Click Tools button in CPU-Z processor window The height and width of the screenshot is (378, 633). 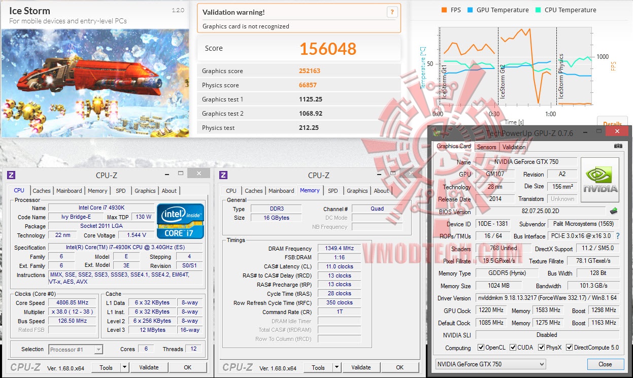[x=106, y=367]
